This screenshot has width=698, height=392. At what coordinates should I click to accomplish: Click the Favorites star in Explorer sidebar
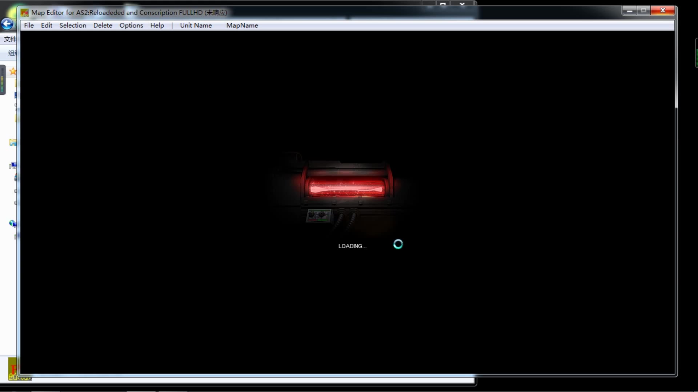click(x=13, y=71)
